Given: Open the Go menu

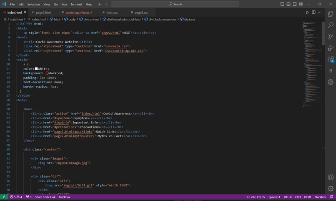Looking at the screenshot, I should click(56, 4).
